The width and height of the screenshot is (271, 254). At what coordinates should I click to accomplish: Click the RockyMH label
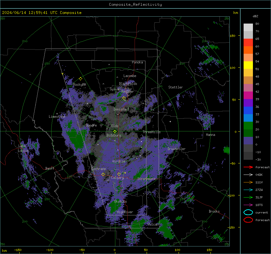(79, 85)
